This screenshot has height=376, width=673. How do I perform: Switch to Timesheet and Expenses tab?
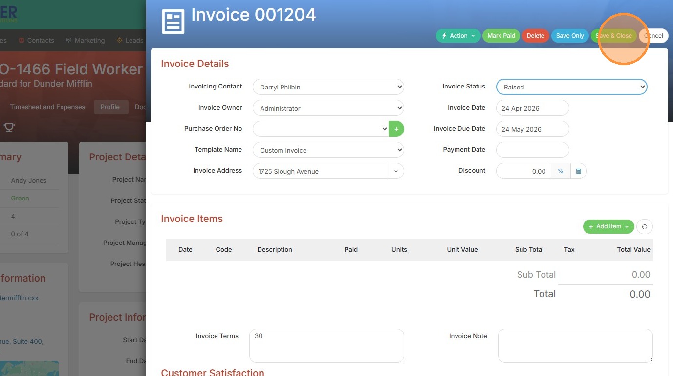point(47,107)
